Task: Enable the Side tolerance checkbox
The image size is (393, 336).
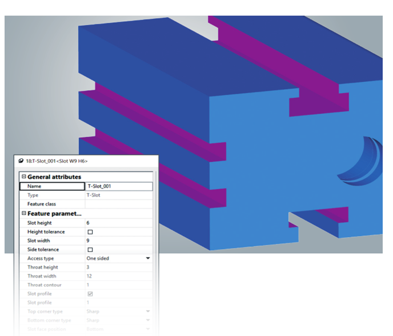Action: (90, 250)
